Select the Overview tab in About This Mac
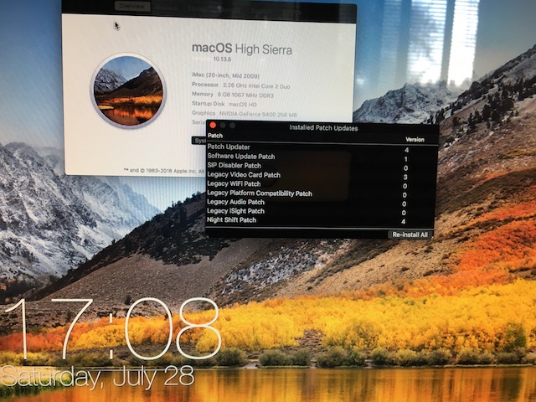The width and height of the screenshot is (536, 402). tap(132, 7)
